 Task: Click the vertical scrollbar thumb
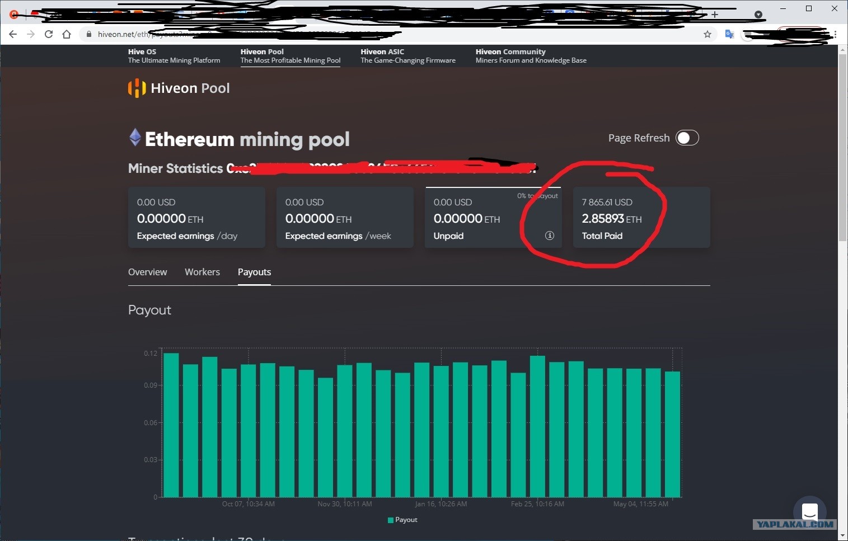pos(842,148)
